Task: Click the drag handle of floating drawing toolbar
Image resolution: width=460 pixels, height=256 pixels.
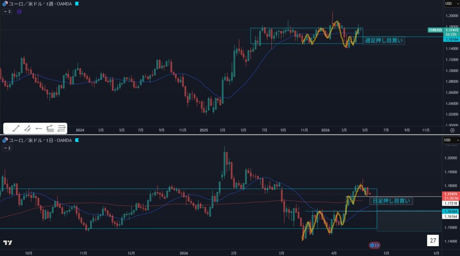Action: point(7,128)
